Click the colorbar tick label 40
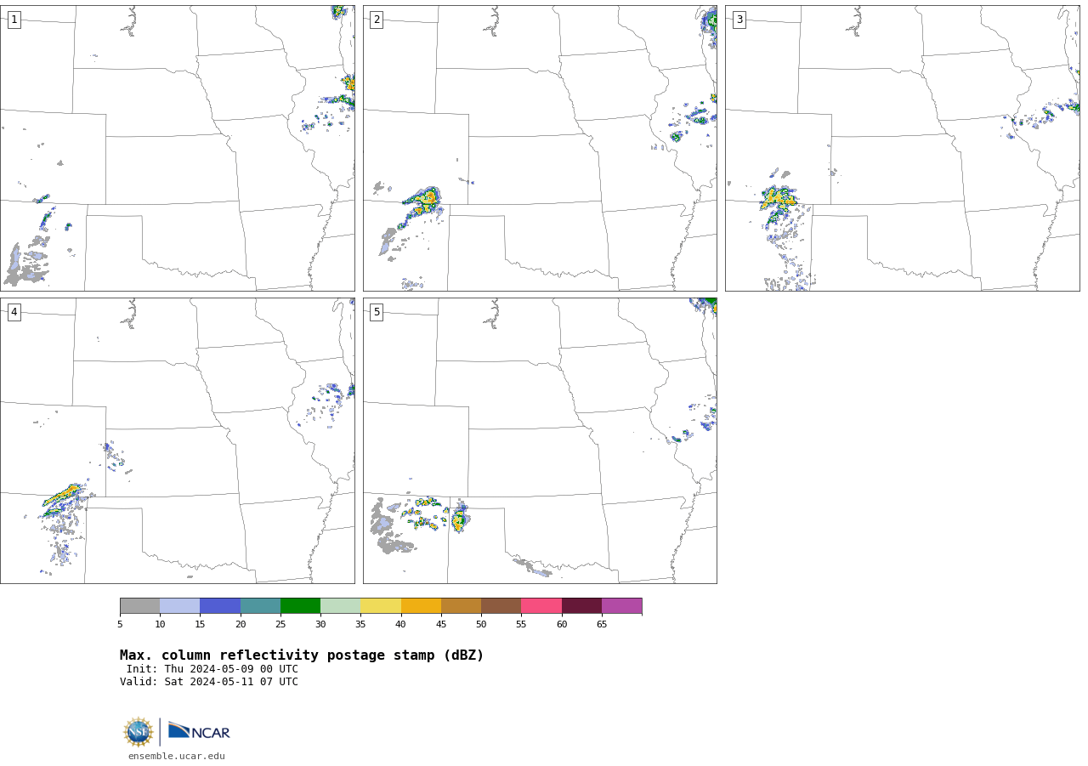This screenshot has width=1088, height=766. click(401, 625)
